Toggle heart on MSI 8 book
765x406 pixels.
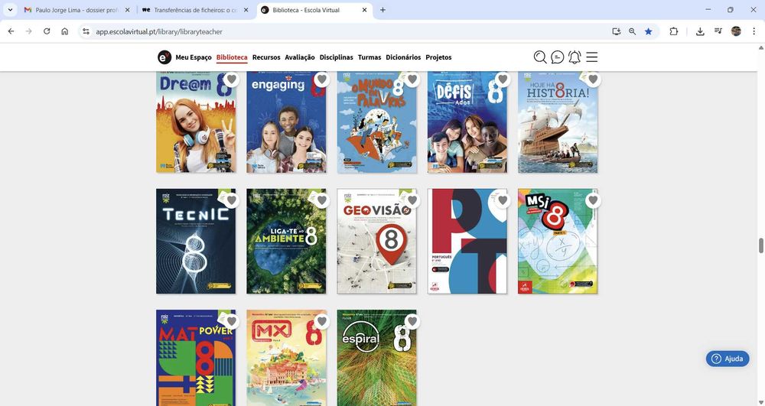point(593,200)
